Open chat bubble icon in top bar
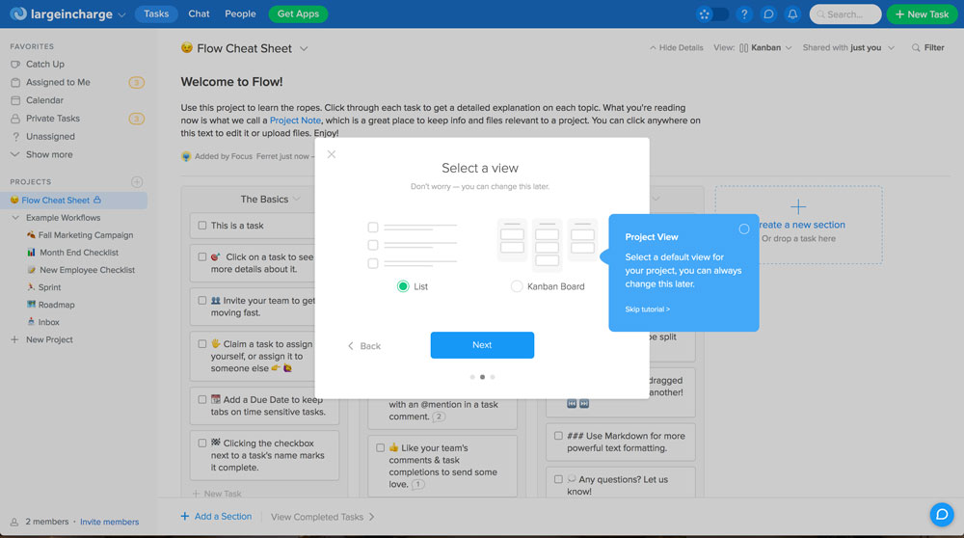The image size is (964, 538). 768,14
